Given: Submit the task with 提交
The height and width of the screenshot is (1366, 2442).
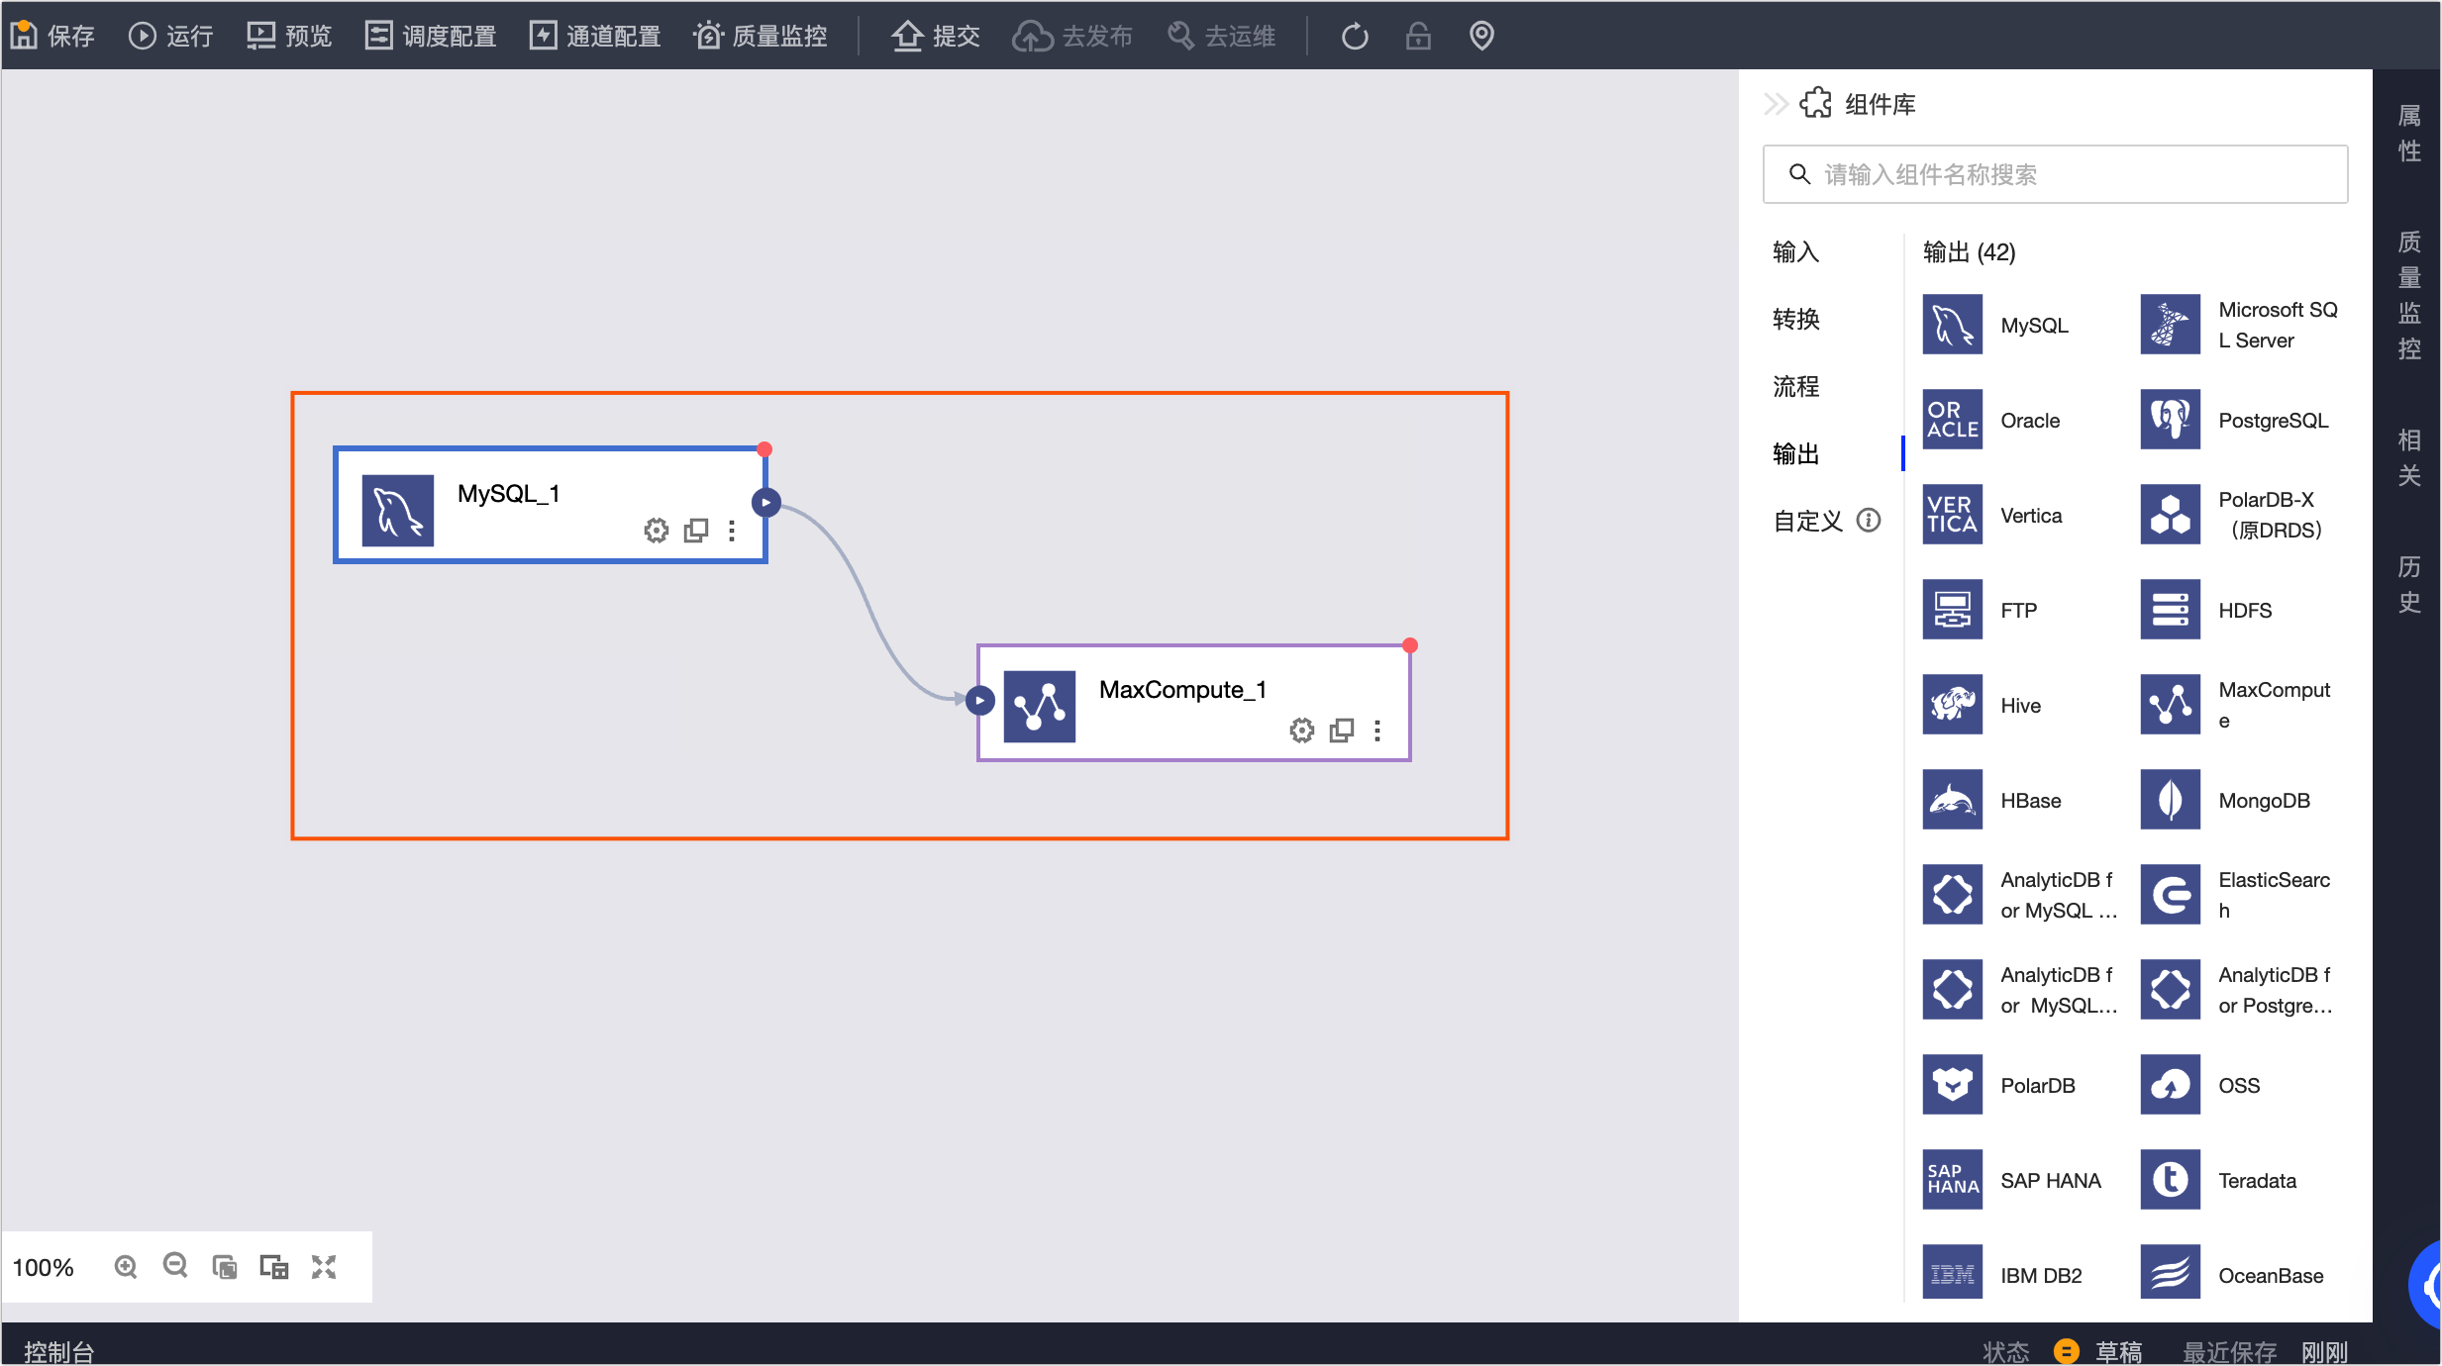Looking at the screenshot, I should pos(936,36).
